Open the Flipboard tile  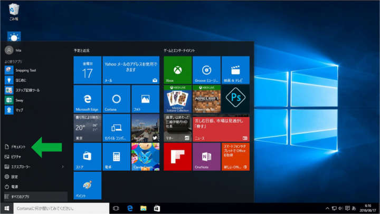(x=178, y=157)
